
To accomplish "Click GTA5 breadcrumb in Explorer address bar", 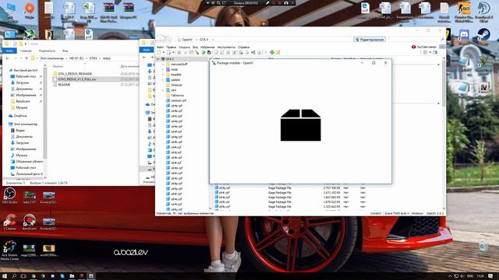I will tap(93, 58).
